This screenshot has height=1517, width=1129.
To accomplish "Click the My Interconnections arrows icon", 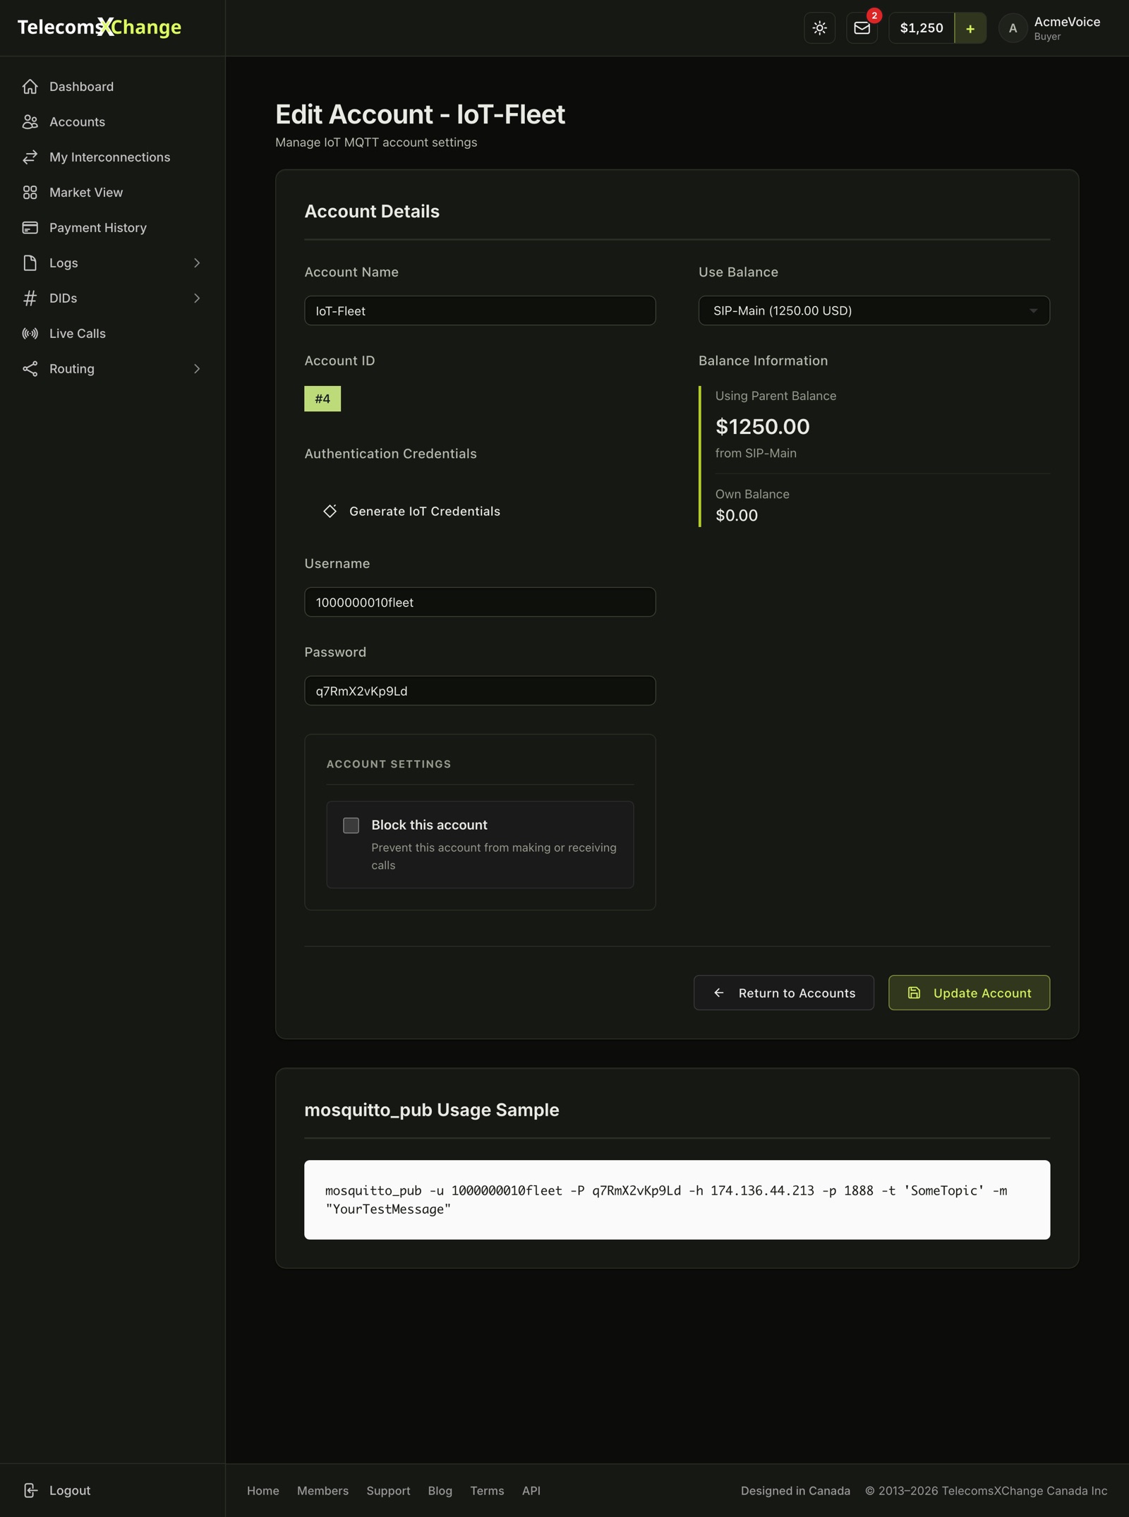I will click(x=30, y=157).
